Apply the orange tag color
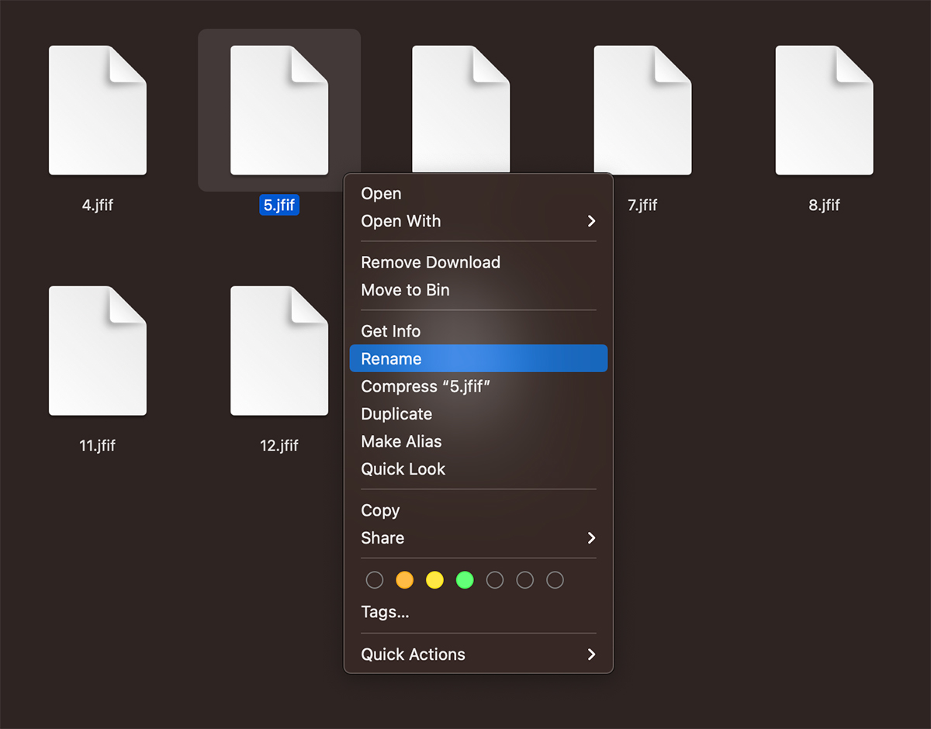The height and width of the screenshot is (729, 931). pyautogui.click(x=404, y=580)
